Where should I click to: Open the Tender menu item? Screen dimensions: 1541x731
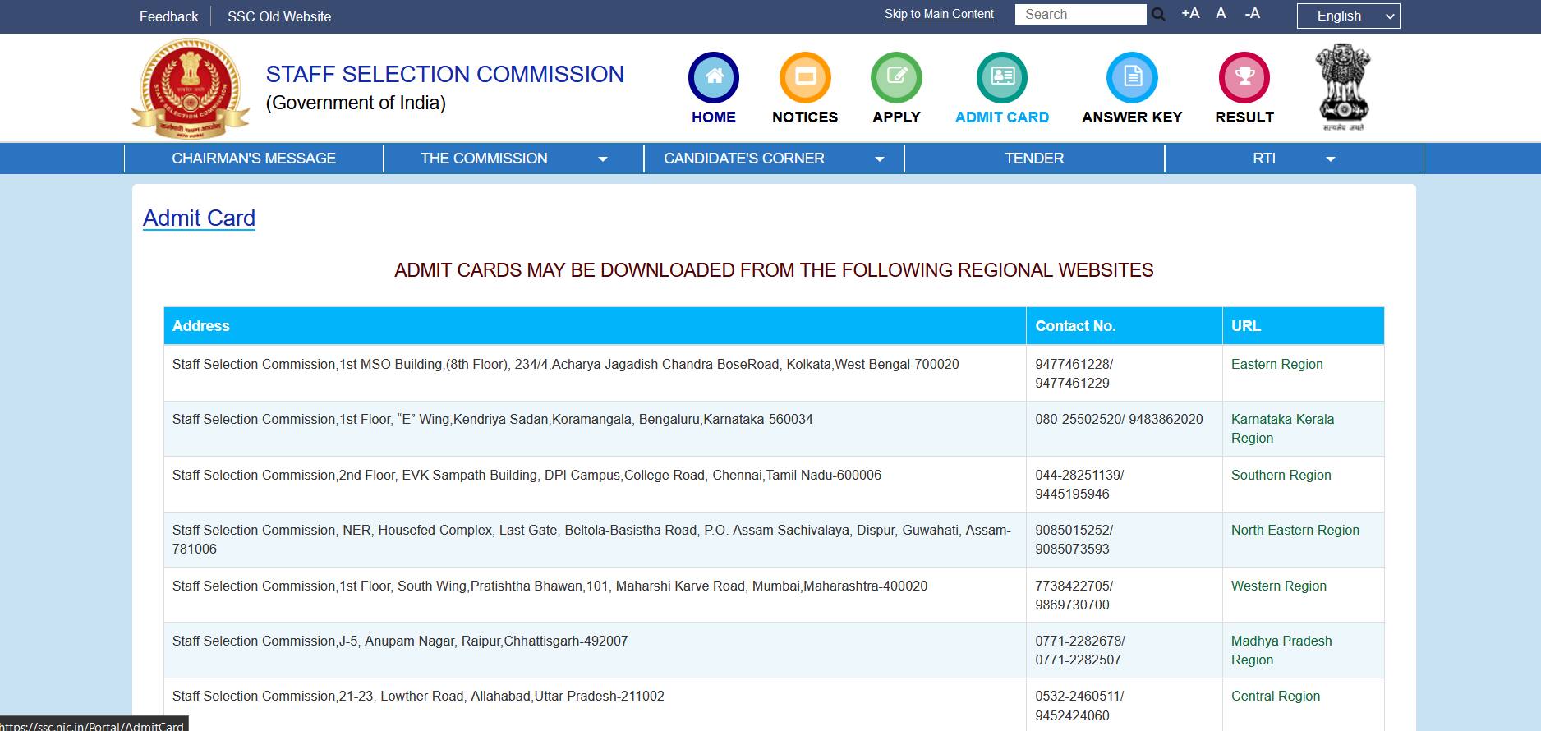point(1034,159)
